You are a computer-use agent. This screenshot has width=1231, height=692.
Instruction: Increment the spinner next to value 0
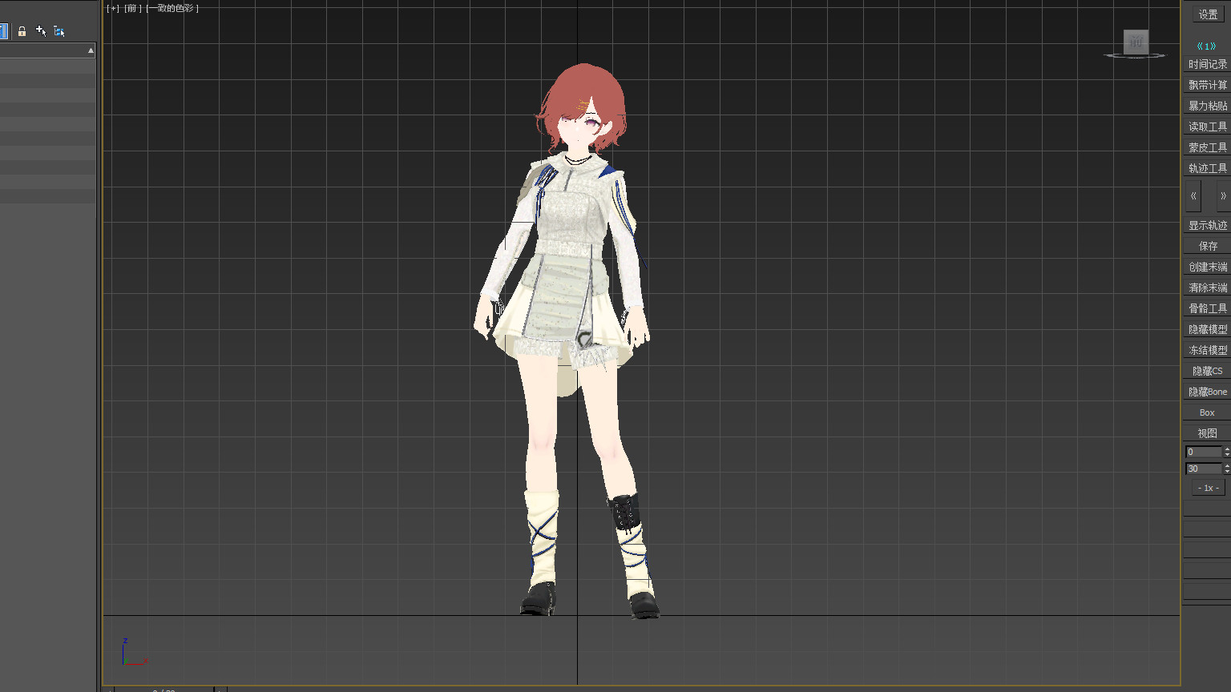1227,449
